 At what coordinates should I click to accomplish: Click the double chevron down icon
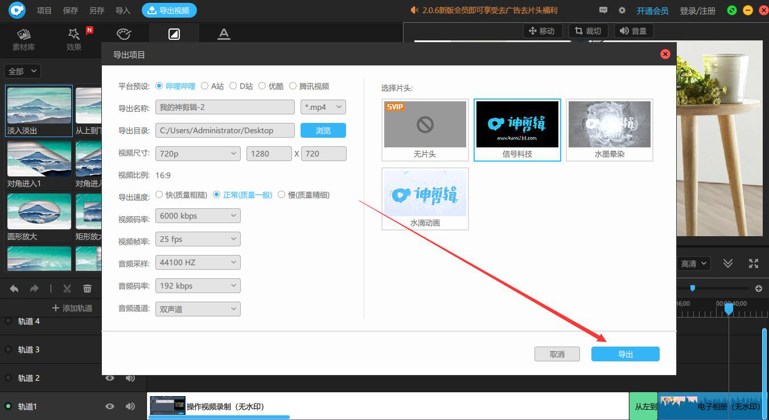click(728, 263)
